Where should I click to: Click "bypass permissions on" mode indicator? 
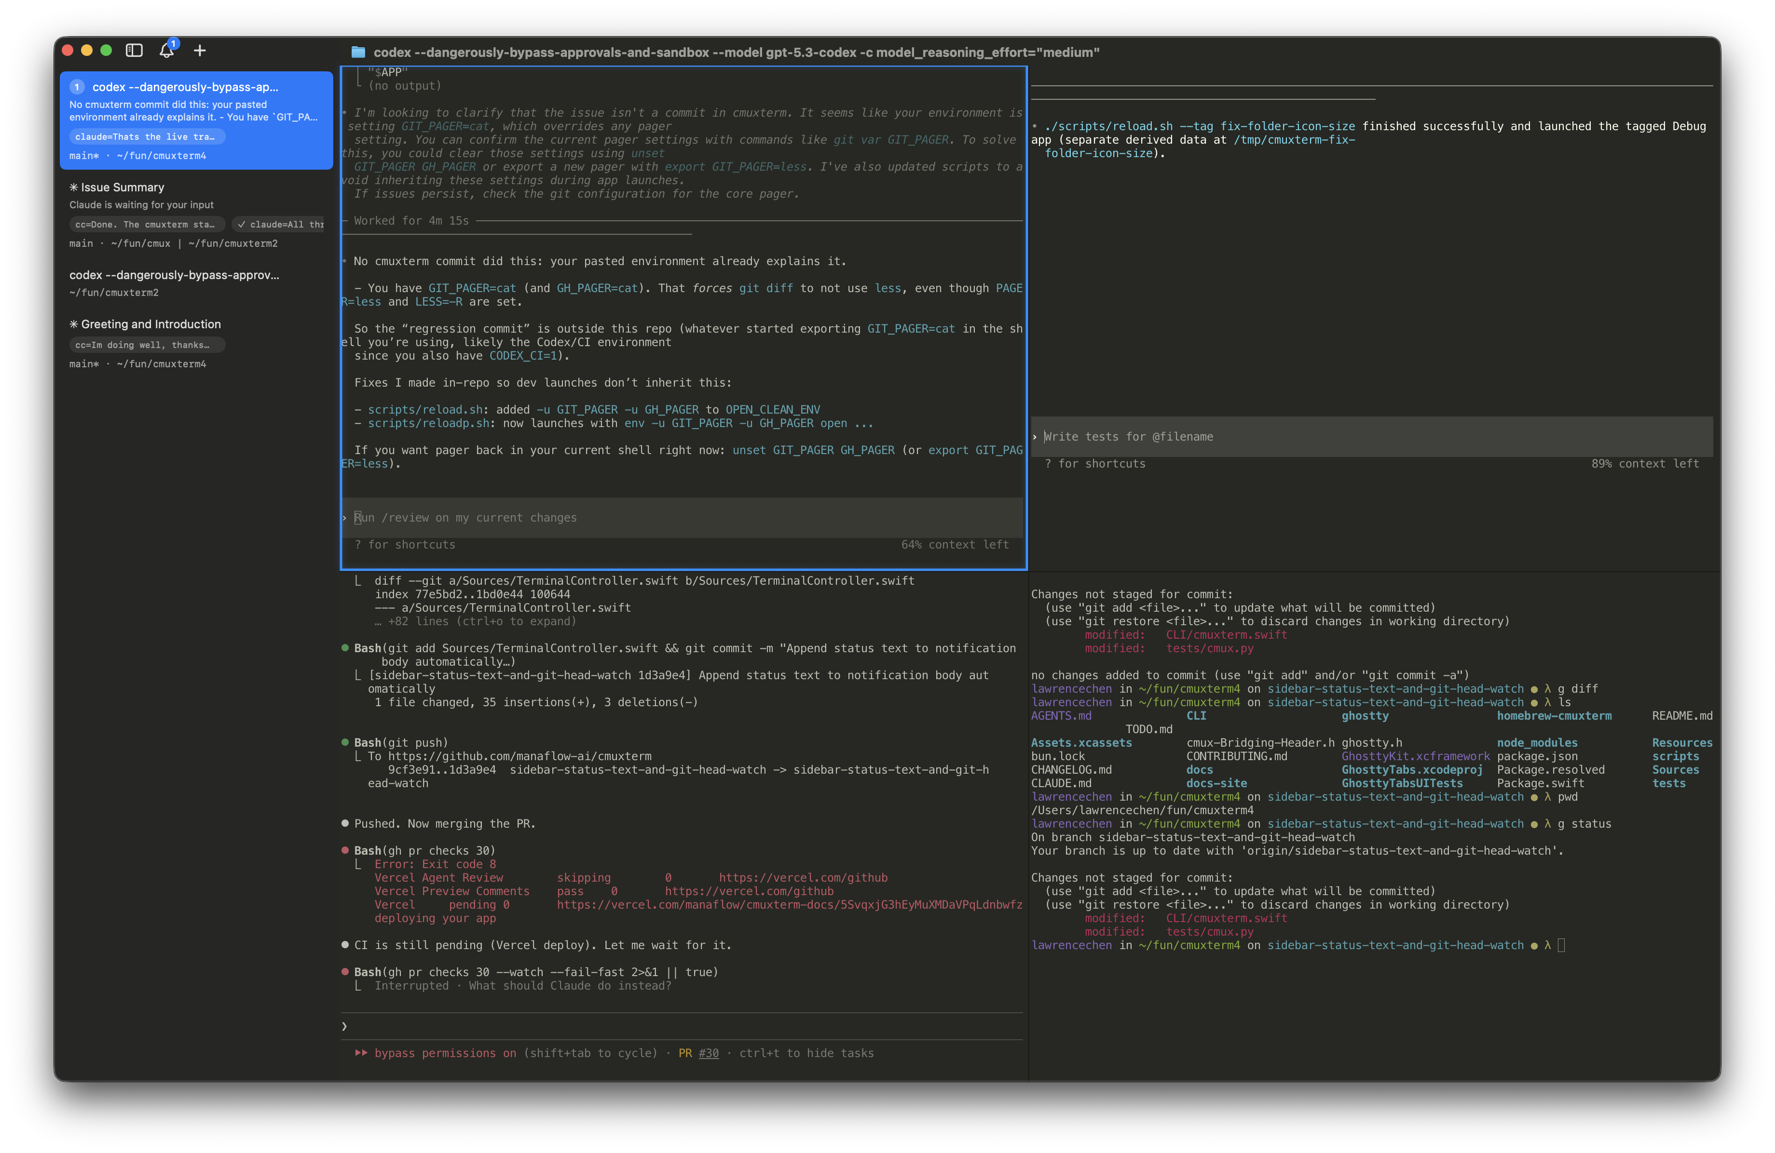coord(445,1053)
